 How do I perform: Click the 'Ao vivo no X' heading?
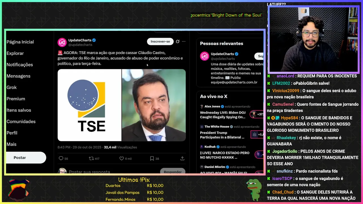(x=214, y=96)
